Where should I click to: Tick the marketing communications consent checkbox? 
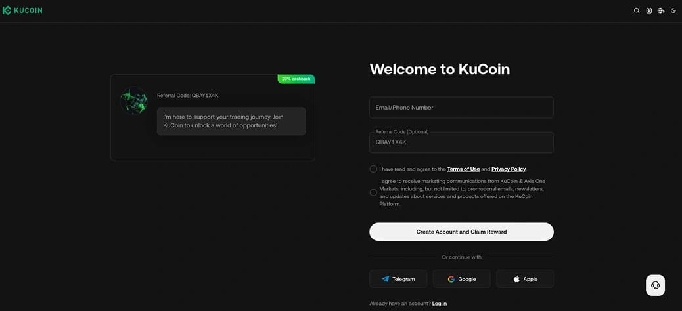click(373, 192)
